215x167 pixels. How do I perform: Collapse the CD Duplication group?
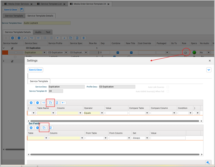(x=4, y=48)
